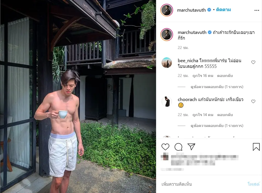
Task: Reply to bee_nicha's comment via ตอบกลับ
Action: pos(225,76)
